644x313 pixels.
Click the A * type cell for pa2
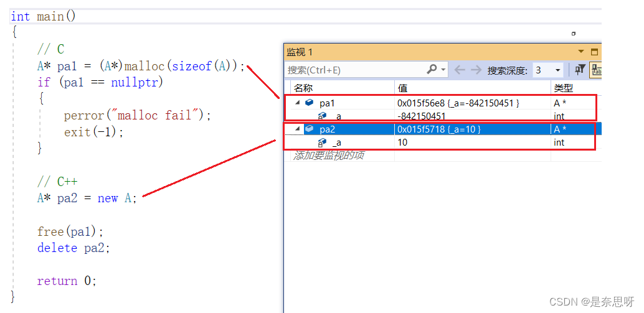tap(560, 129)
